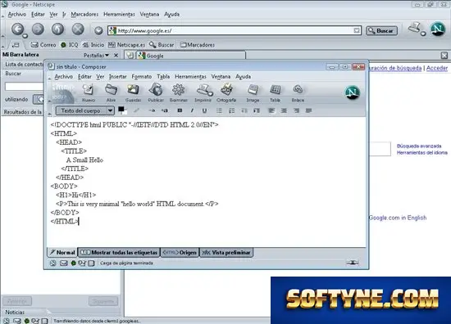Click the black text color swatch

[x=121, y=109]
